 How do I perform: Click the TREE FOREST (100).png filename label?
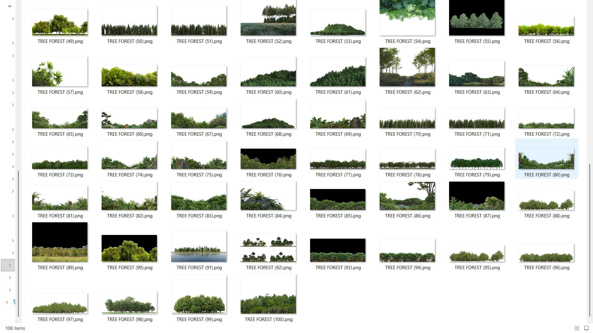coord(268,319)
